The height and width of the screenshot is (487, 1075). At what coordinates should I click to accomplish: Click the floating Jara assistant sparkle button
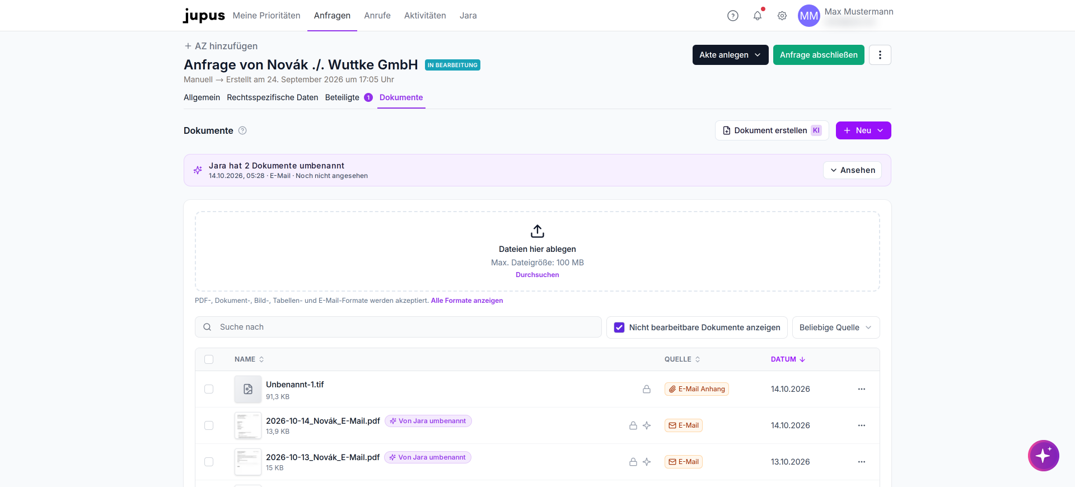[1044, 456]
